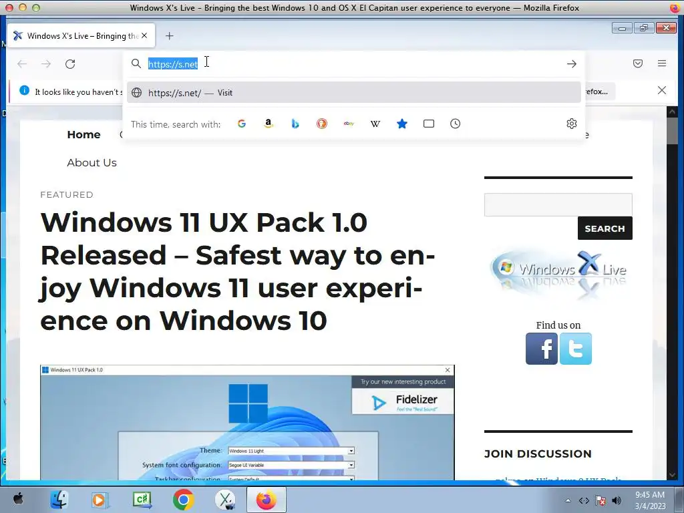Open the X installer taskbar icon

(x=225, y=500)
